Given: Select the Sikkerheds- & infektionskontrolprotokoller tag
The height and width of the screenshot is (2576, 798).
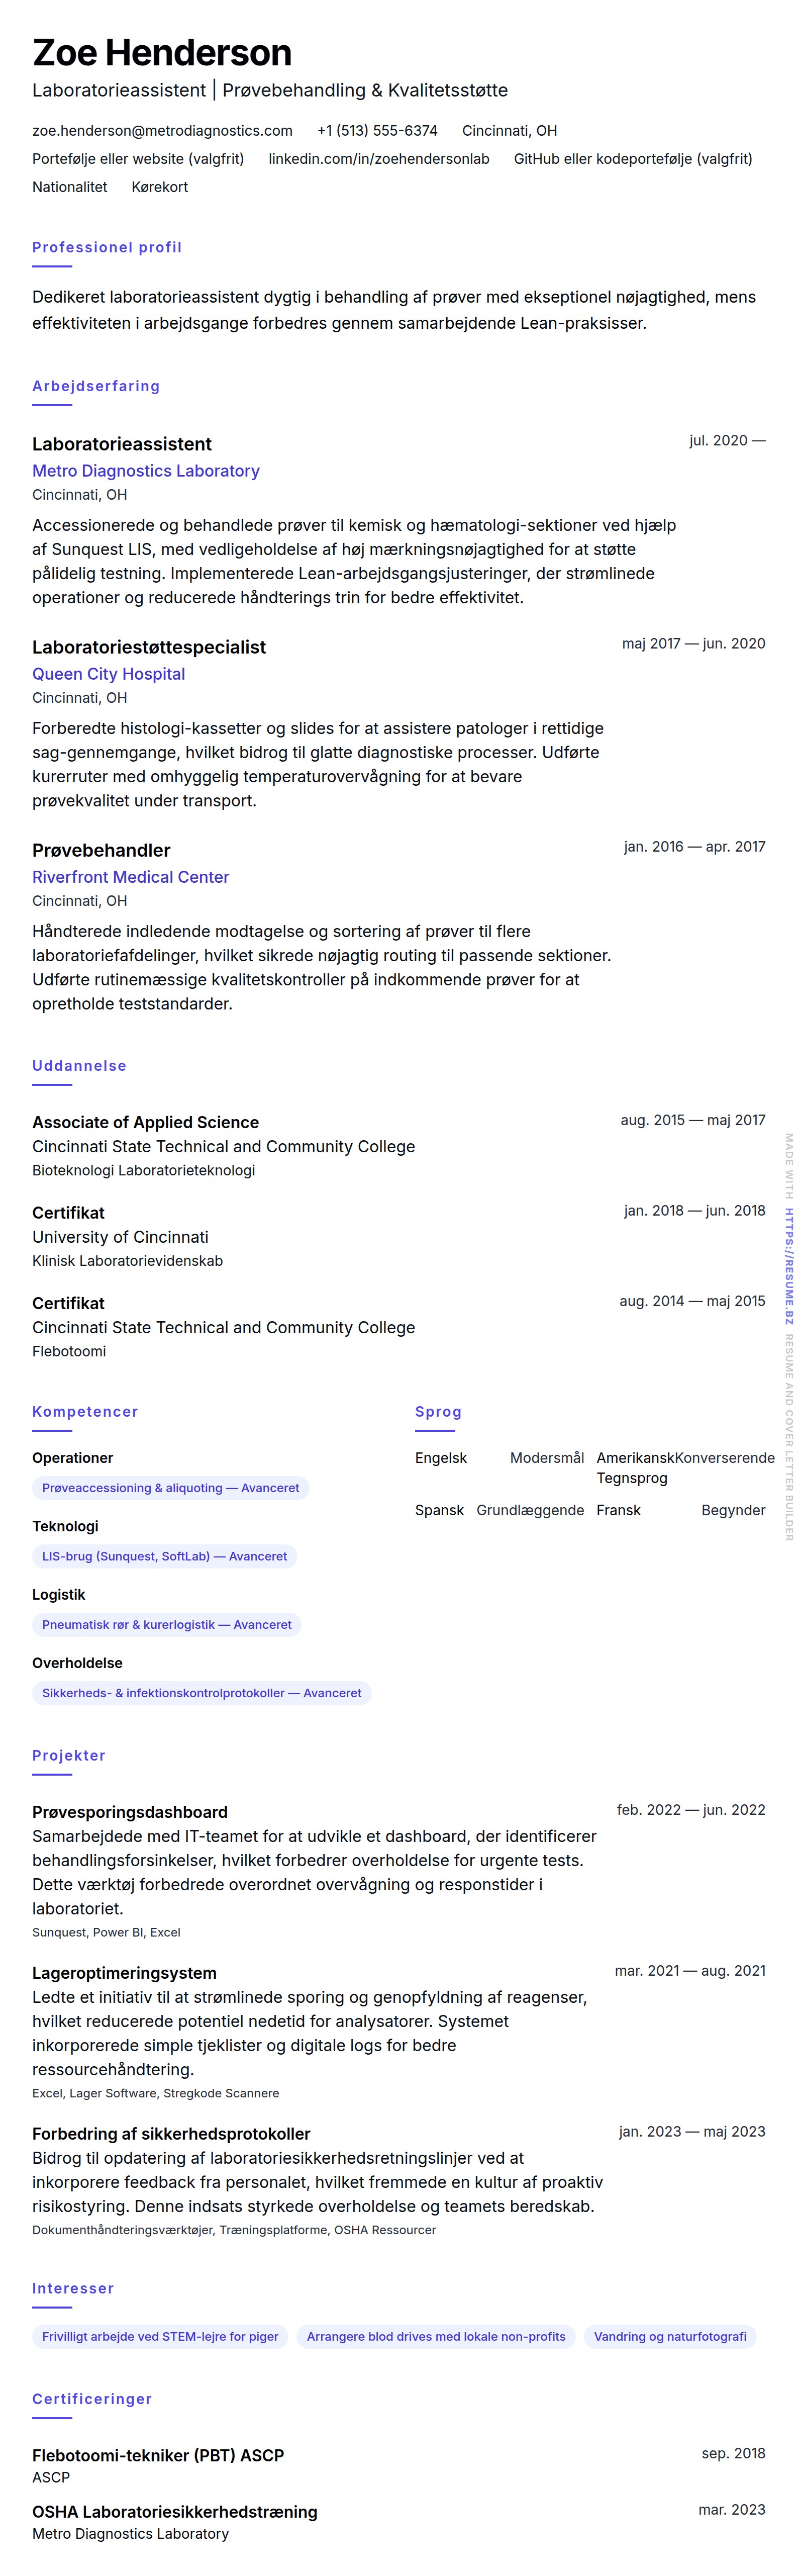Looking at the screenshot, I should coord(201,1693).
